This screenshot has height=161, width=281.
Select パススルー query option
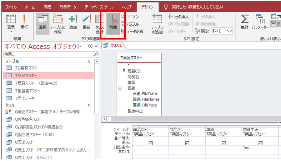click(131, 24)
